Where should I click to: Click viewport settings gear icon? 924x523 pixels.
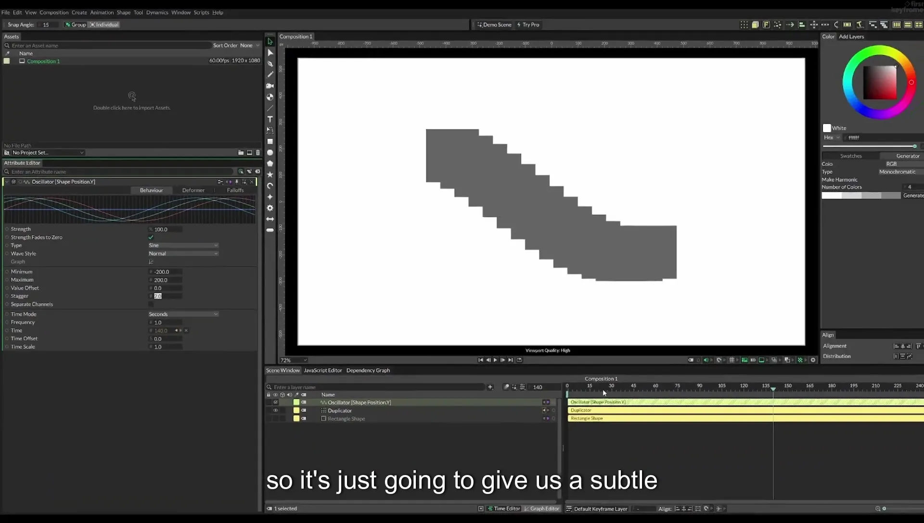click(x=813, y=360)
